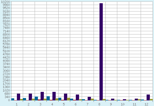
Task: Click the y-axis label 5100
Action: click(x=6, y=51)
